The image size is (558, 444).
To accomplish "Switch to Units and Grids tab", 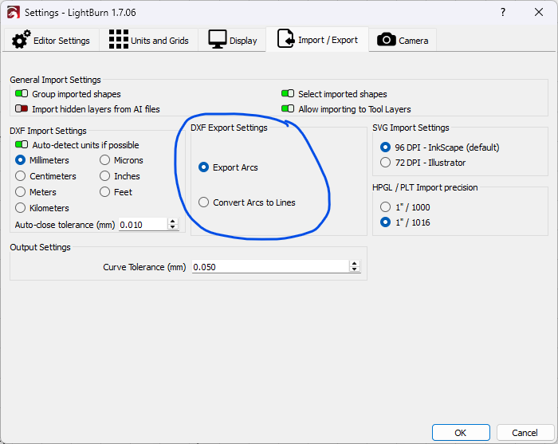I will [148, 41].
